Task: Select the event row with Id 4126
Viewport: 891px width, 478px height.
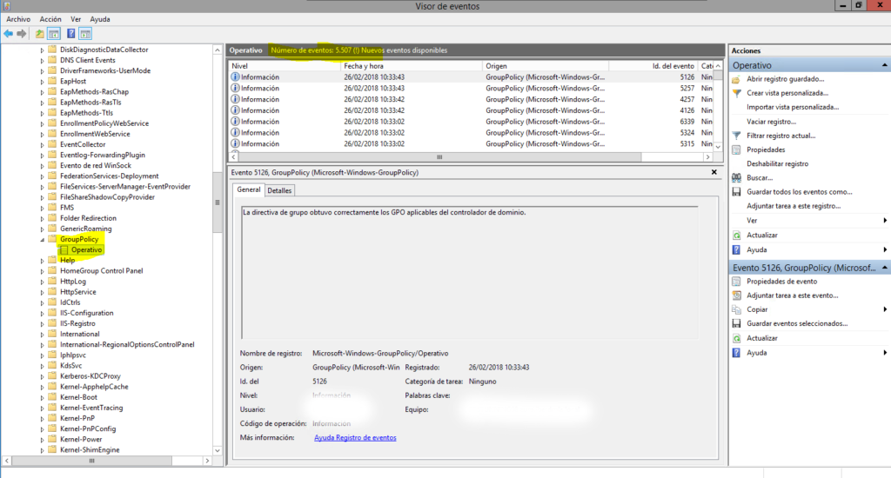Action: 471,110
